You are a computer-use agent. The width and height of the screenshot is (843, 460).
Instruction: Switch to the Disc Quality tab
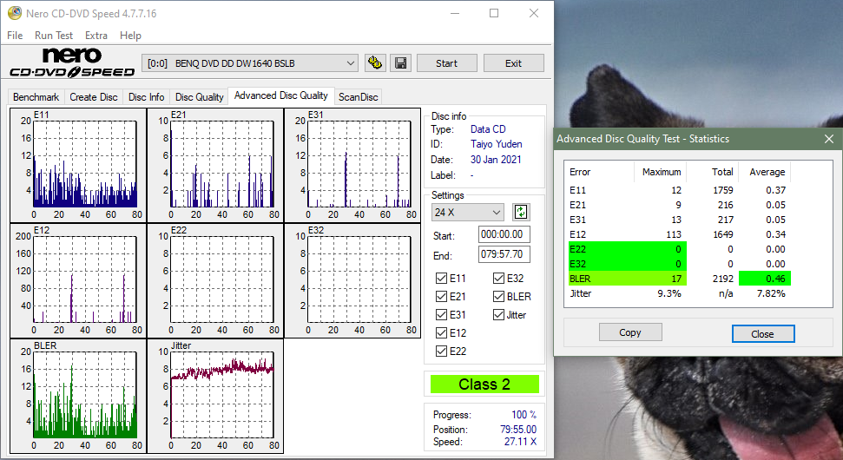199,96
